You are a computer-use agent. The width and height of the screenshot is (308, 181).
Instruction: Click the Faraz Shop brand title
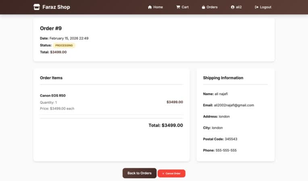56,7
